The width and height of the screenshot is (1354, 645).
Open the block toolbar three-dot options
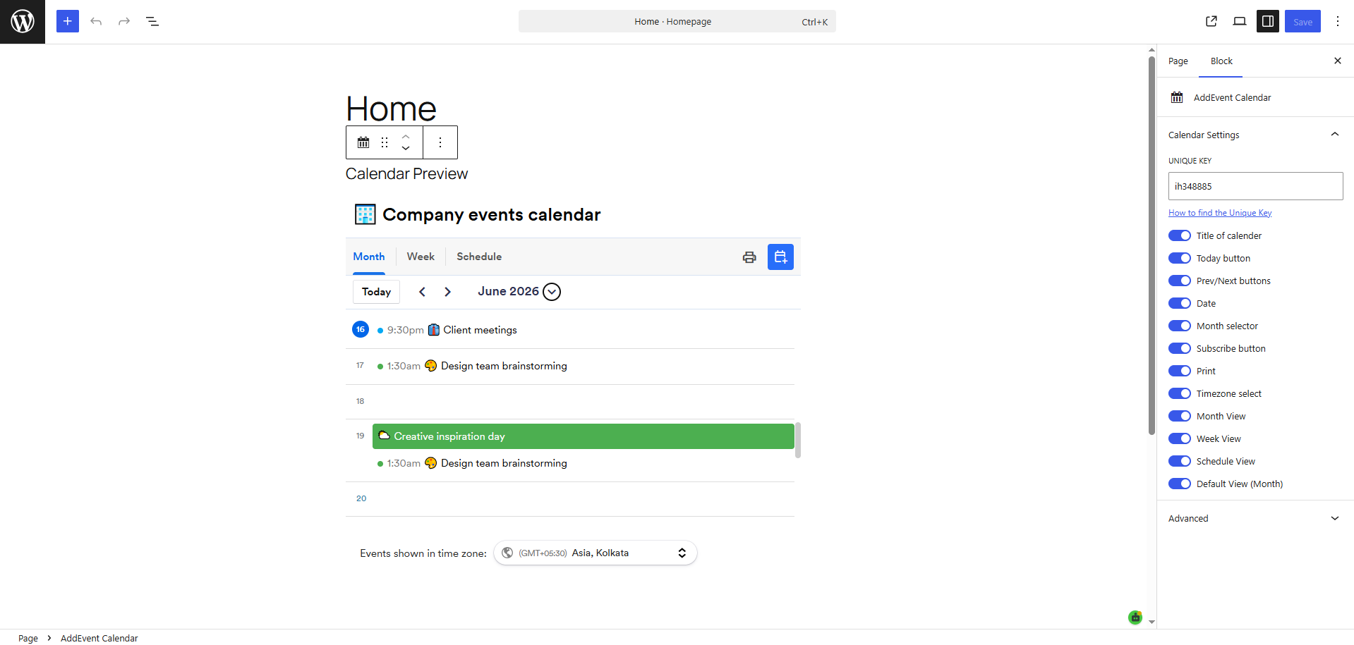tap(440, 142)
